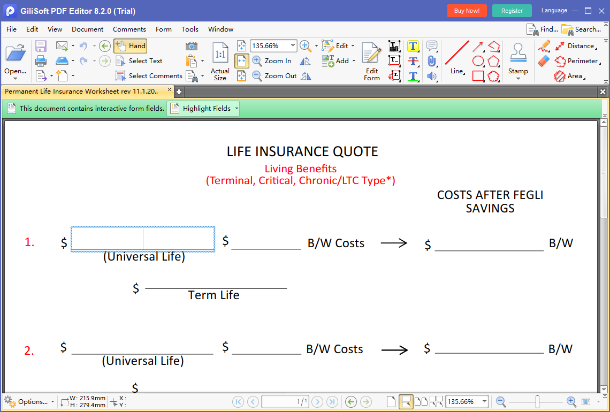Select the Sound speaker tool
Viewport: 610px width, 412px height.
[431, 75]
